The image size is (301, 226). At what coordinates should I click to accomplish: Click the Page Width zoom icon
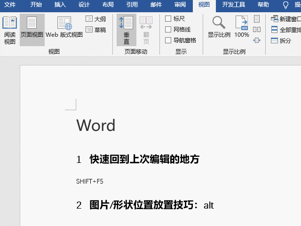257,40
